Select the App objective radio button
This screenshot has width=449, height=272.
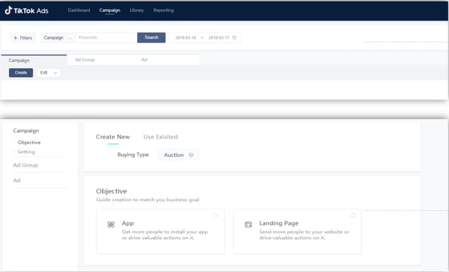pyautogui.click(x=216, y=215)
